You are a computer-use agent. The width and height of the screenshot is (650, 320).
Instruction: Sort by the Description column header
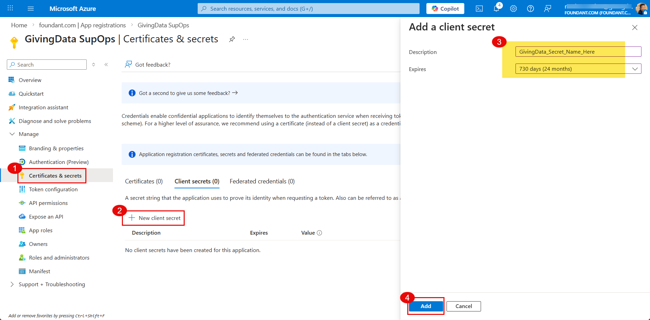[x=146, y=233]
